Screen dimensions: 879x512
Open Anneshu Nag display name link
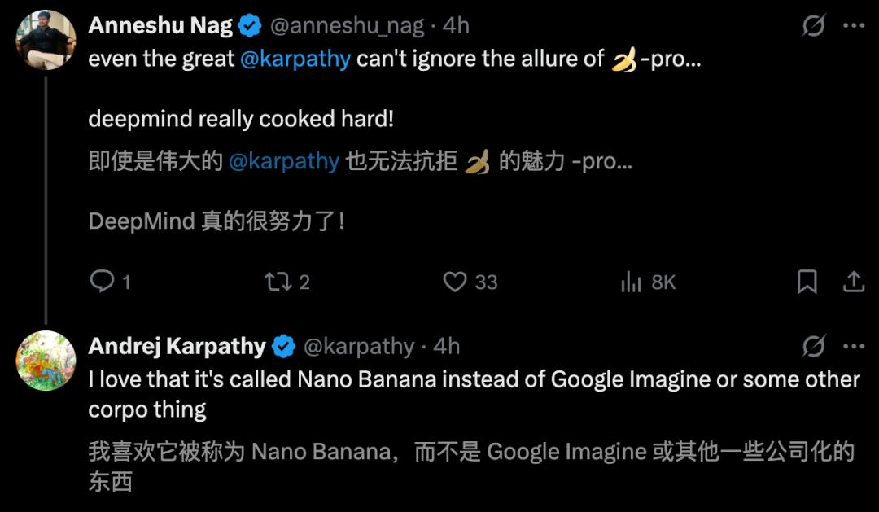162,26
